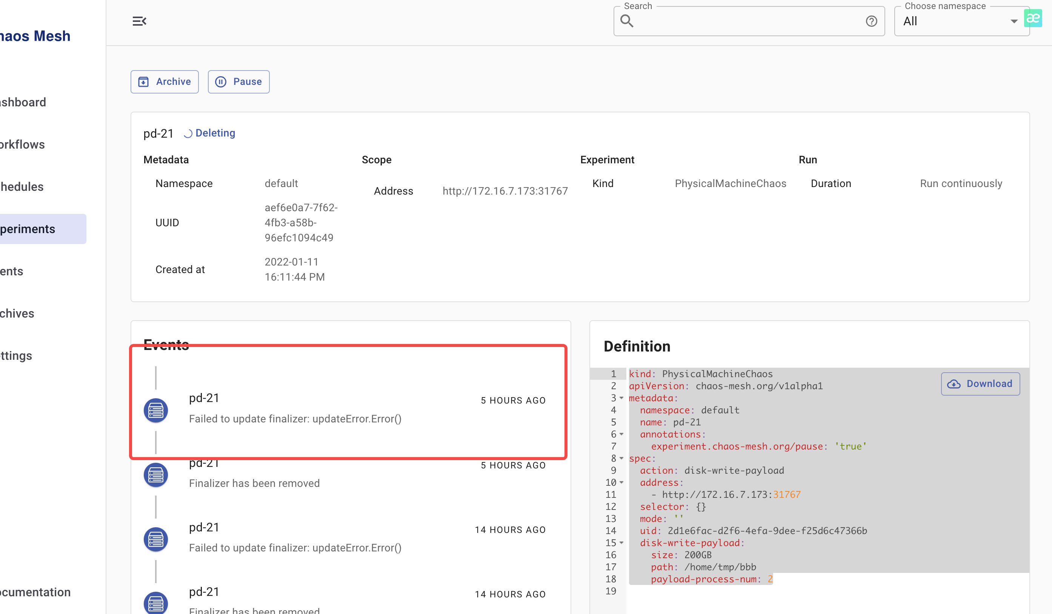Click the server icon on the 14-hours-ago pd-21 event
The image size is (1052, 614).
[x=155, y=539]
